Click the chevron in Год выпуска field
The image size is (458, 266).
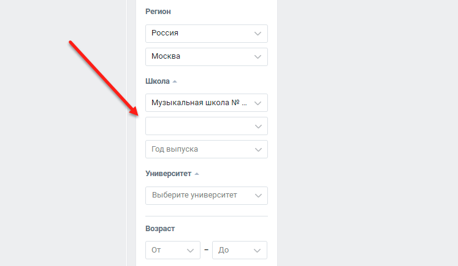point(258,150)
